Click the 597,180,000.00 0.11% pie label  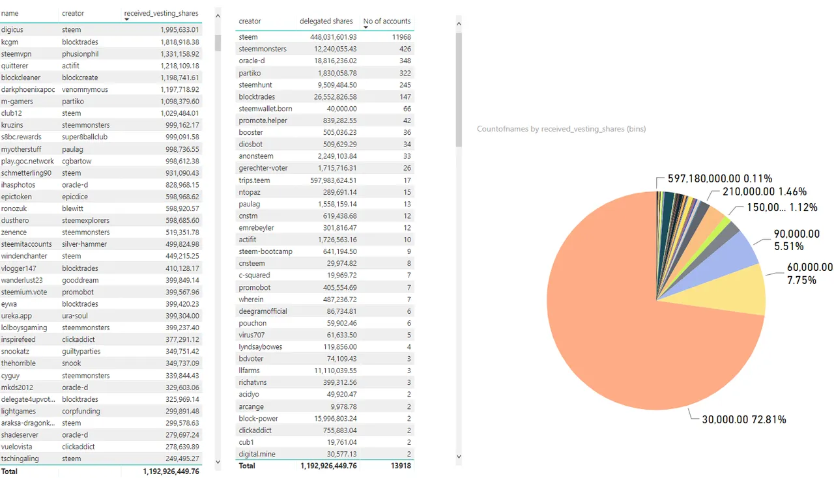coord(720,178)
